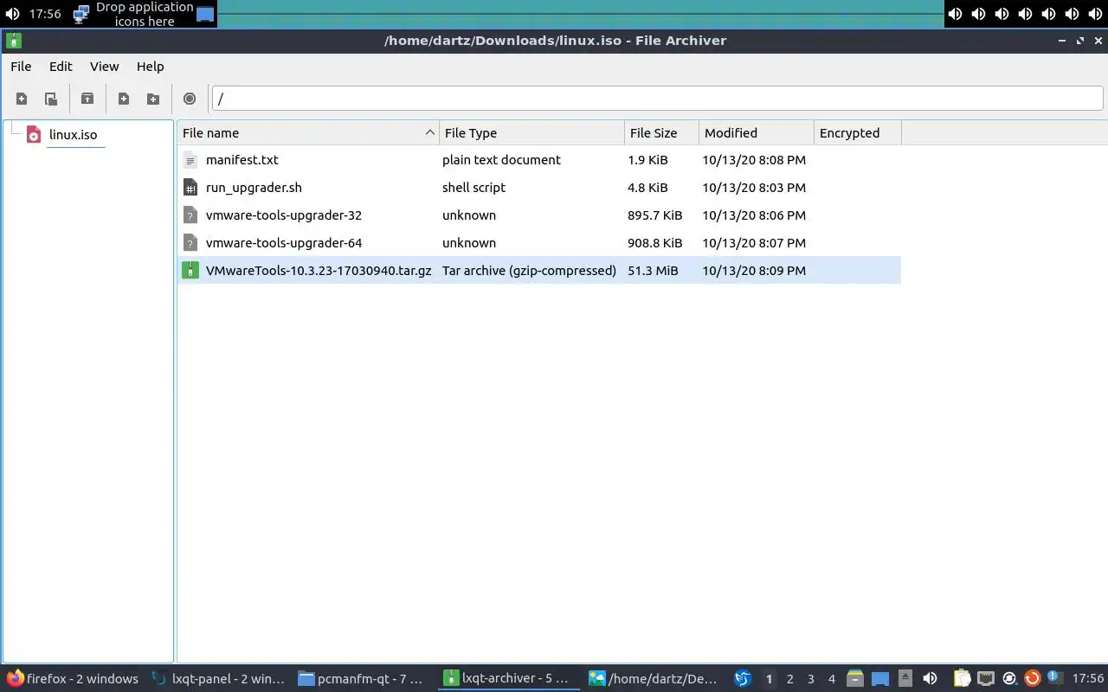
Task: Click the run_upgrader.sh script icon
Action: [190, 188]
